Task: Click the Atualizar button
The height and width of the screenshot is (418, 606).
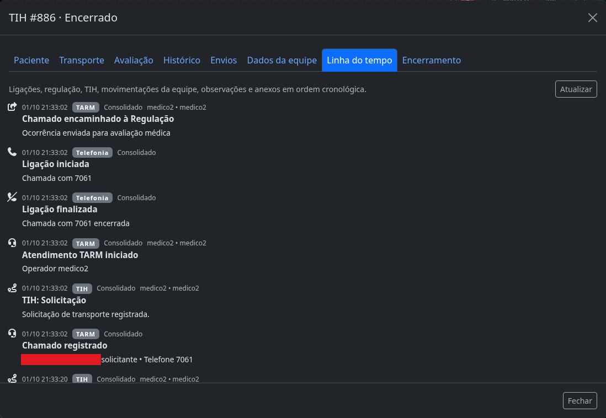Action: [x=576, y=89]
